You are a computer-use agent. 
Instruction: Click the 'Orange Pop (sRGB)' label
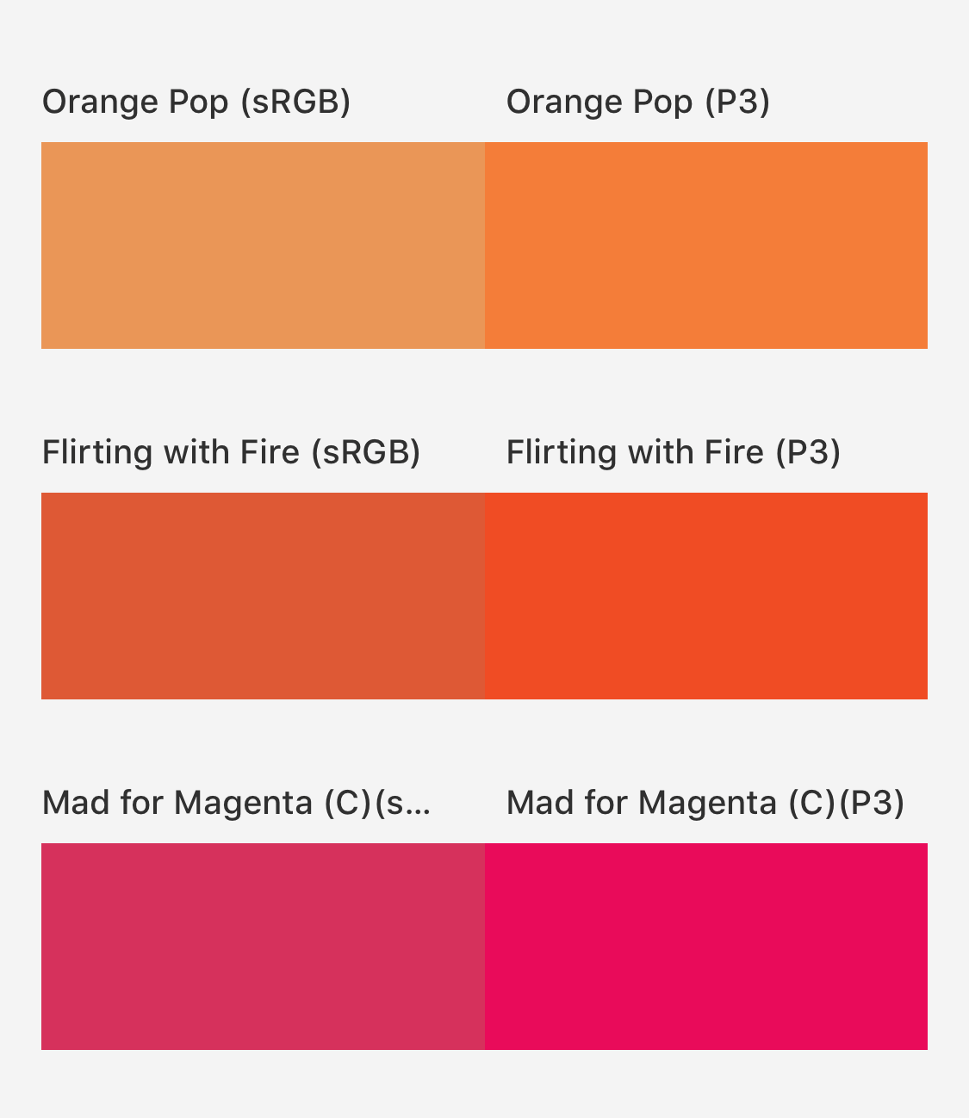(x=196, y=102)
